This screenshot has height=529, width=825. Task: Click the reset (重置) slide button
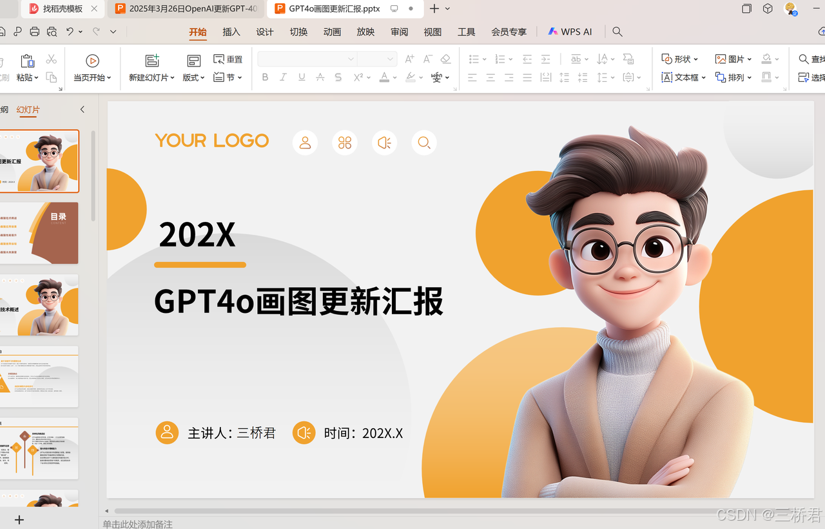point(228,59)
